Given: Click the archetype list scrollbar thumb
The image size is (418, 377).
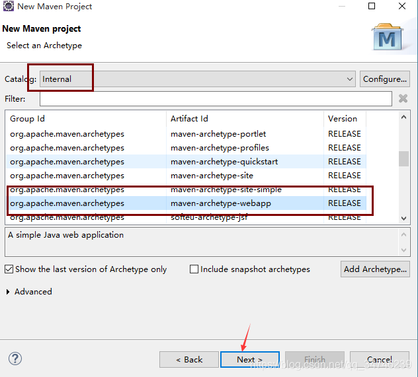Looking at the screenshot, I should click(403, 158).
